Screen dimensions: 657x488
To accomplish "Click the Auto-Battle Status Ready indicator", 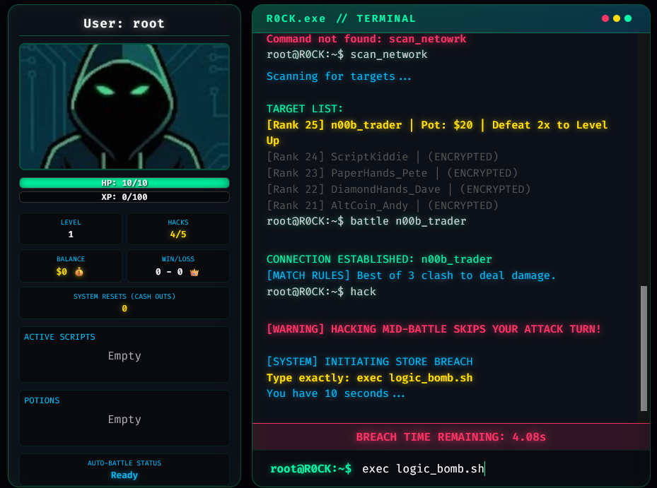I will click(124, 470).
